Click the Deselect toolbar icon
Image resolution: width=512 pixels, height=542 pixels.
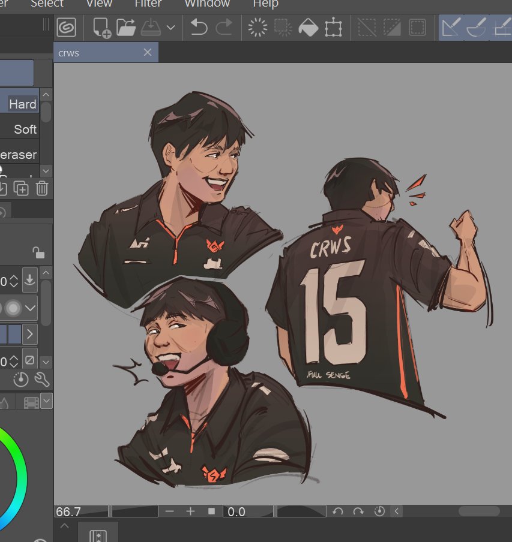pyautogui.click(x=367, y=28)
